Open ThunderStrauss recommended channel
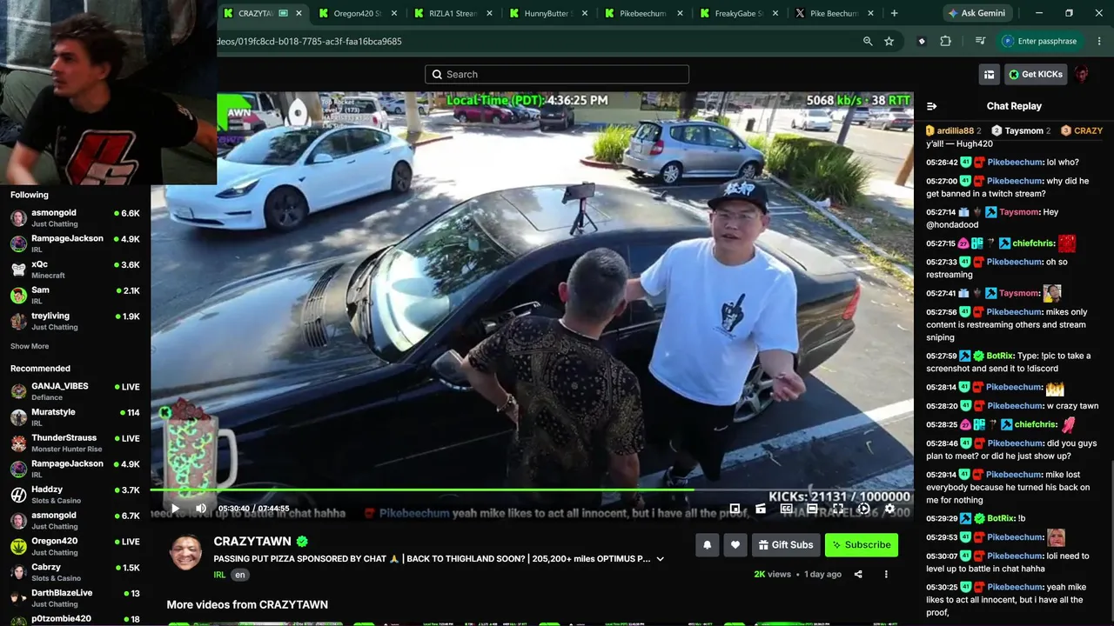Screen dimensions: 1114x626 [x=75, y=443]
